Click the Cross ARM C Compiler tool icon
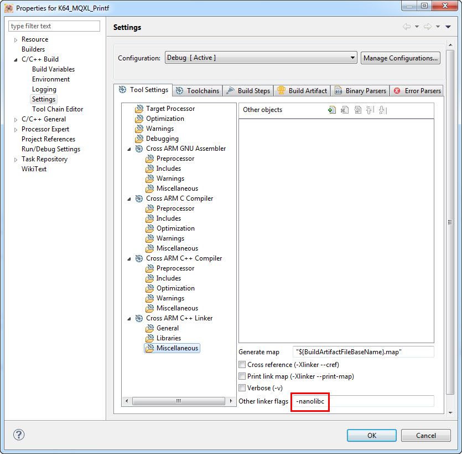The height and width of the screenshot is (454, 462). pos(139,198)
